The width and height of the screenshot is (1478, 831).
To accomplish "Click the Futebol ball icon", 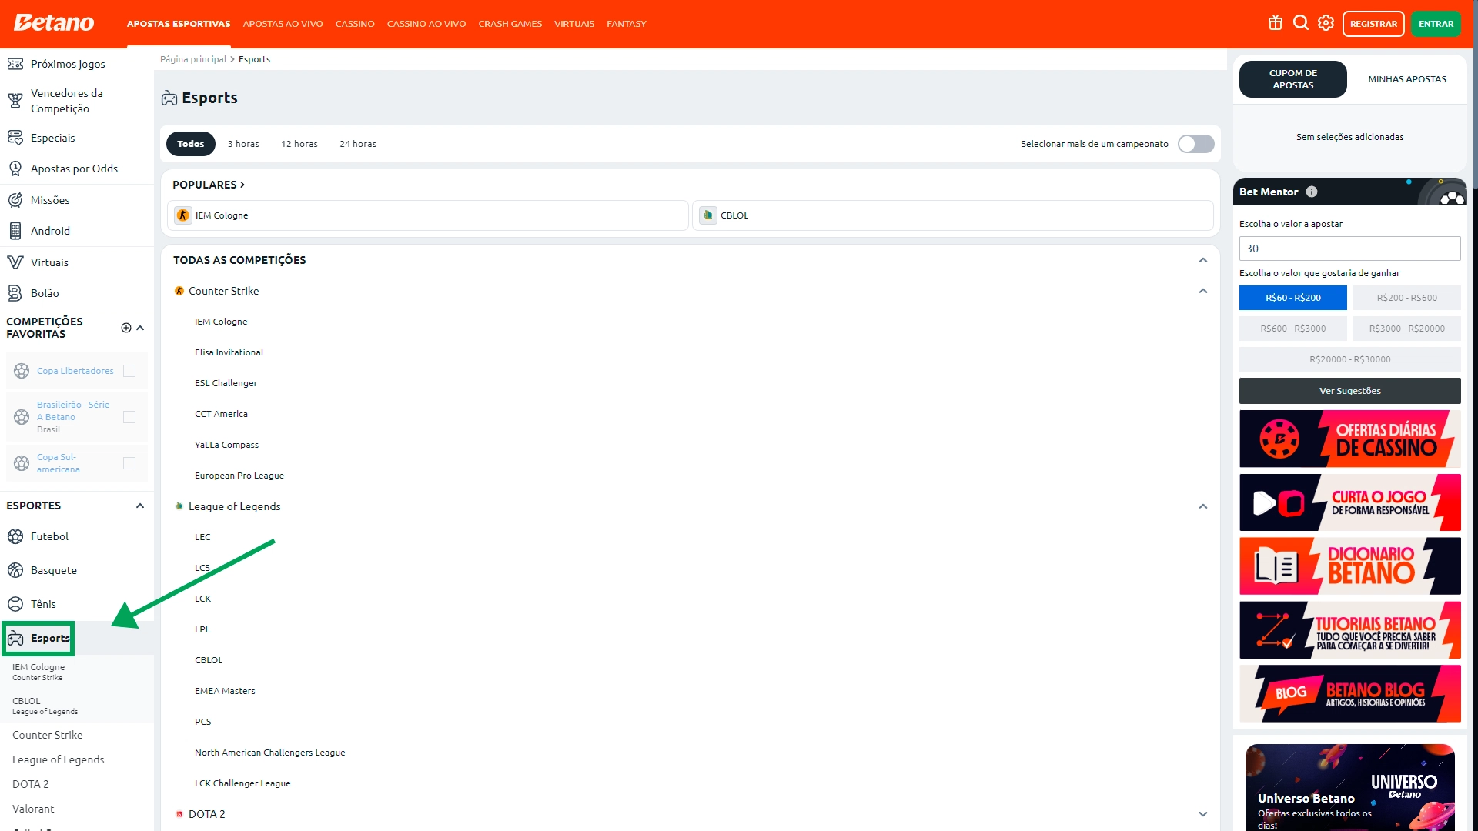I will click(x=15, y=536).
